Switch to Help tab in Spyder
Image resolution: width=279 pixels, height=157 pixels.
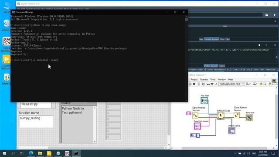coord(201,39)
